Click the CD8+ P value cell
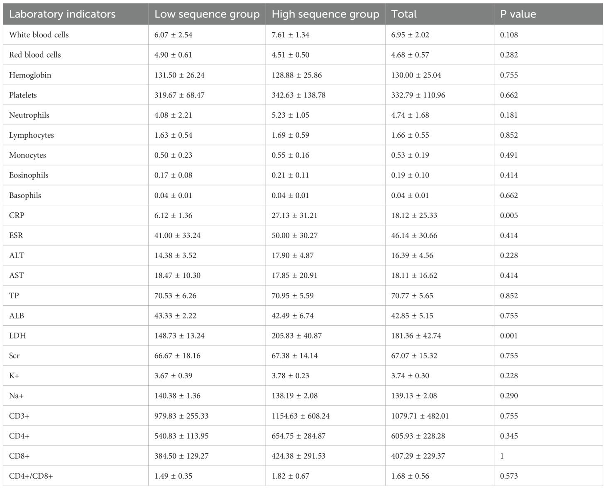Screen dimensions: 606x489 [x=502, y=456]
